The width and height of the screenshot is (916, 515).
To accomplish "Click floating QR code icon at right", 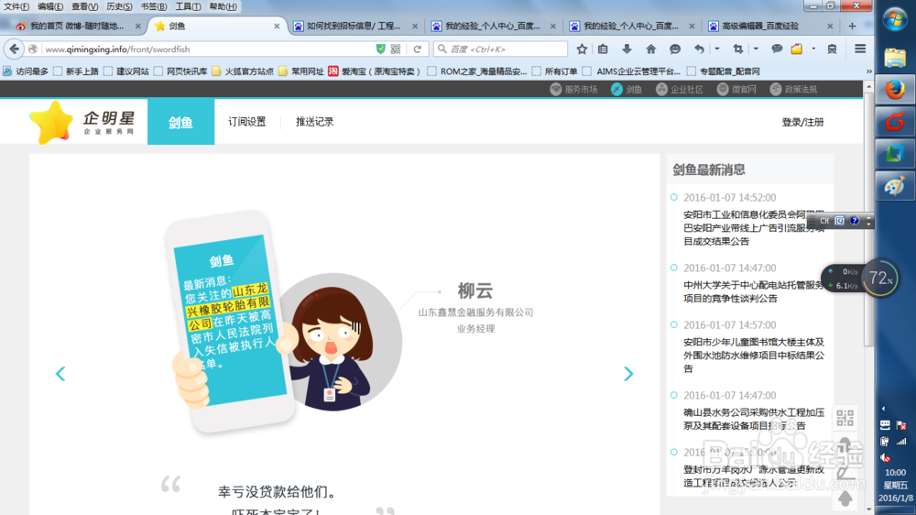I will tap(845, 418).
